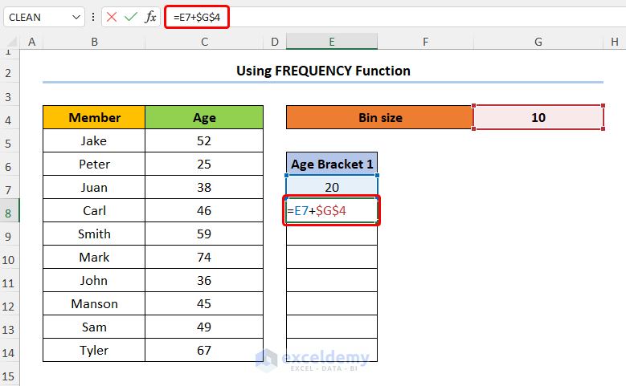Click Juan's age cell 38
This screenshot has width=626, height=386.
click(204, 188)
